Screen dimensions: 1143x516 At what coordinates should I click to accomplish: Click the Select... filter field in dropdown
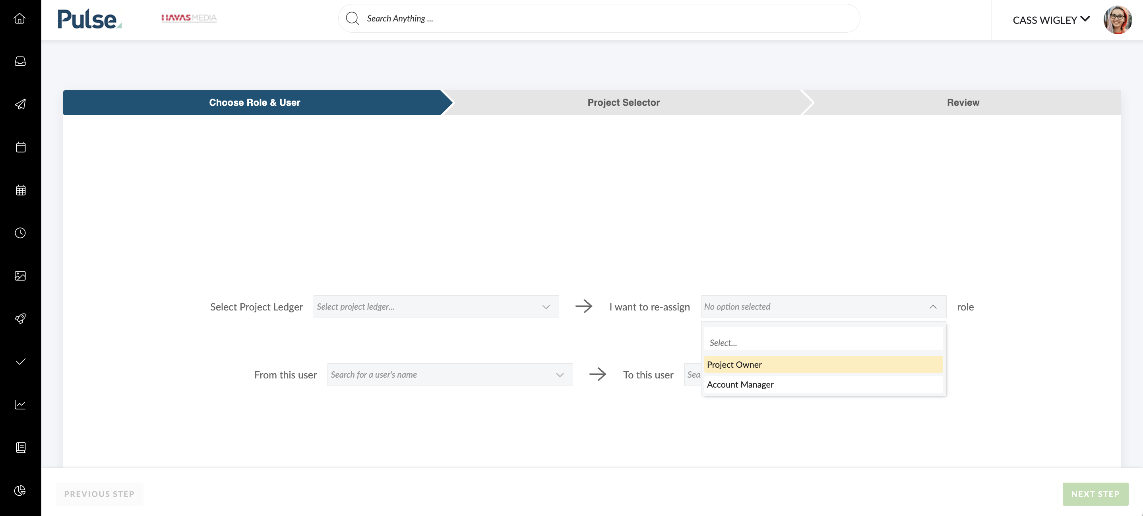pyautogui.click(x=823, y=339)
